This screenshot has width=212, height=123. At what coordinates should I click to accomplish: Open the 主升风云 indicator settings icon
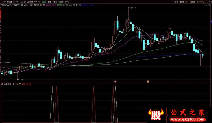point(2,84)
